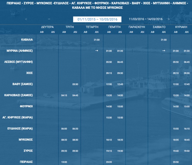Image resolution: width=192 pixels, height=165 pixels.
Task: Switch to 11/03/2016 – 14/03/2016 period
Action: click(x=146, y=19)
